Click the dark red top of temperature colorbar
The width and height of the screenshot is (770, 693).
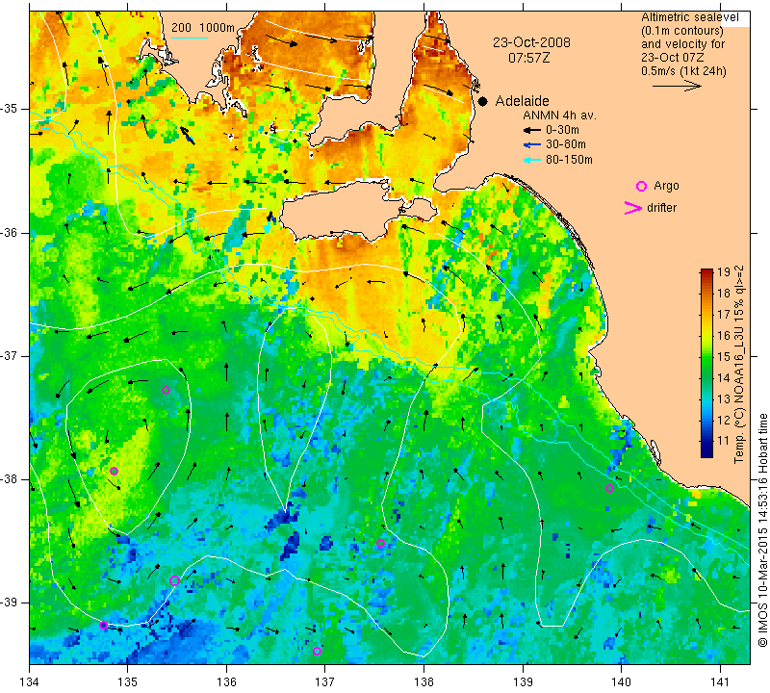coord(706,272)
